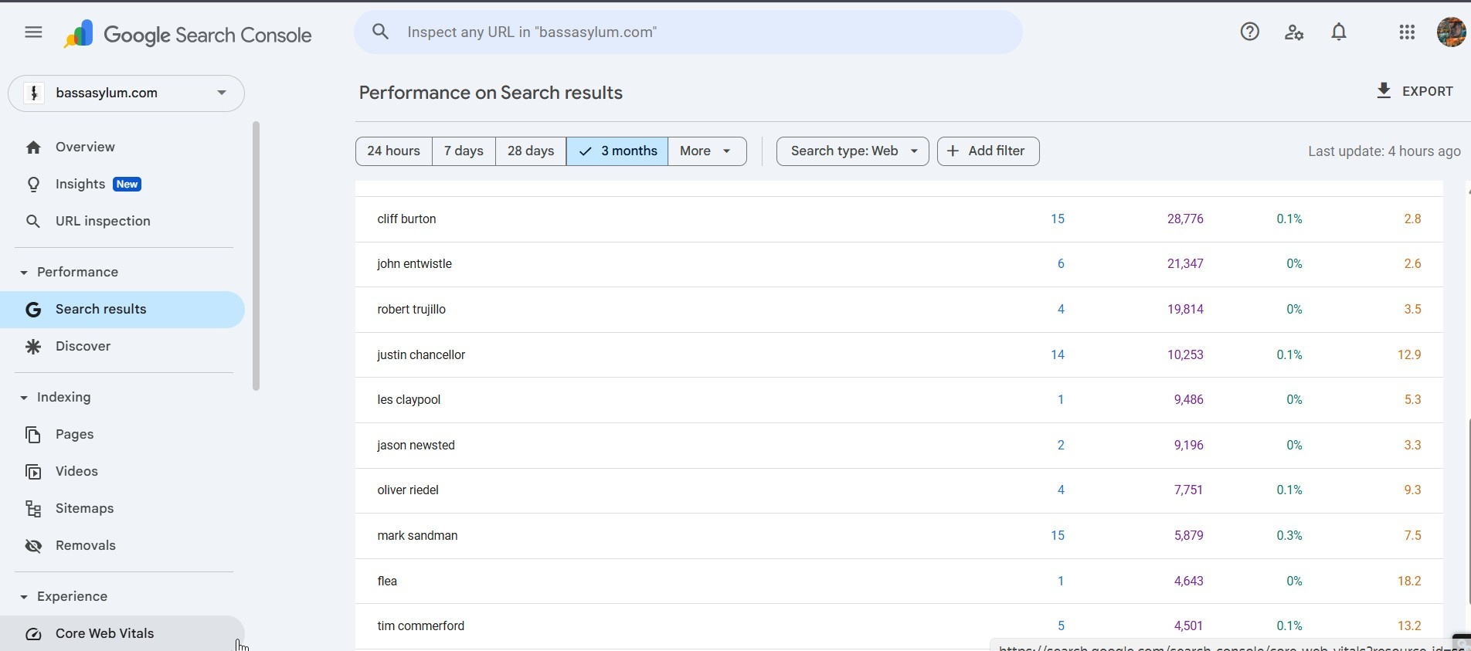Open Users and settings icon
The image size is (1471, 651).
(x=1294, y=32)
